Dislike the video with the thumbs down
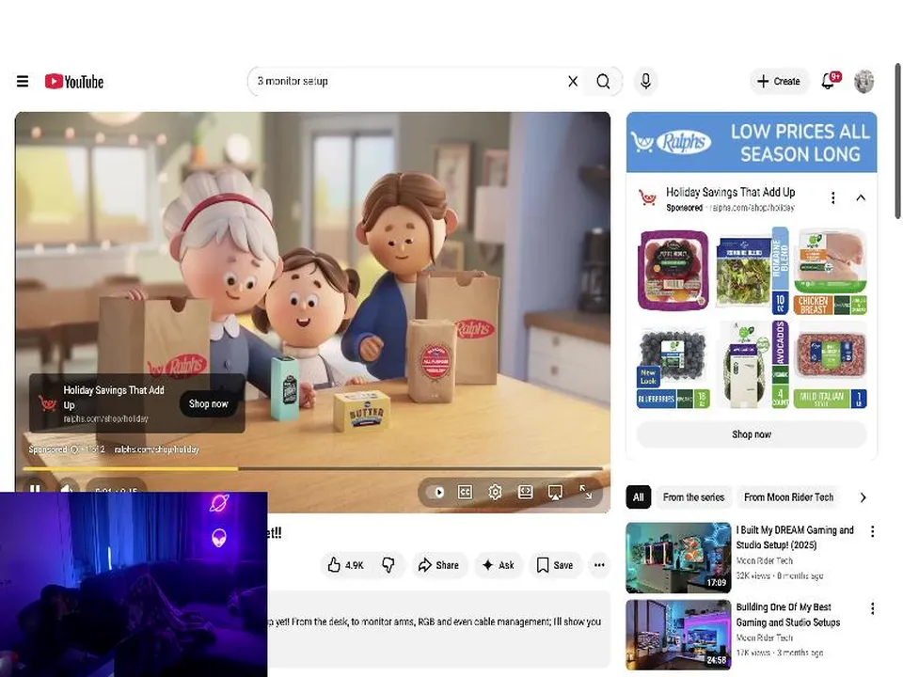Screen dimensions: 903x677 pyautogui.click(x=388, y=565)
